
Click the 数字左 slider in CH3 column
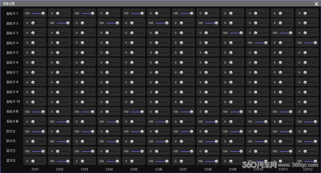pos(88,131)
